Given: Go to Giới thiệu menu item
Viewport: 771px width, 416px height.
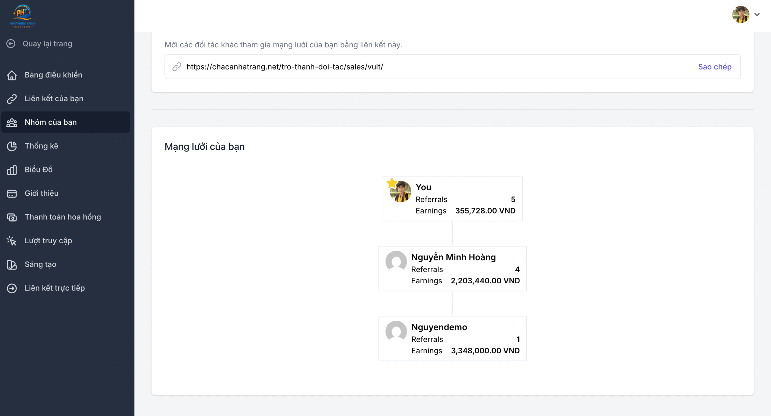Looking at the screenshot, I should click(42, 194).
